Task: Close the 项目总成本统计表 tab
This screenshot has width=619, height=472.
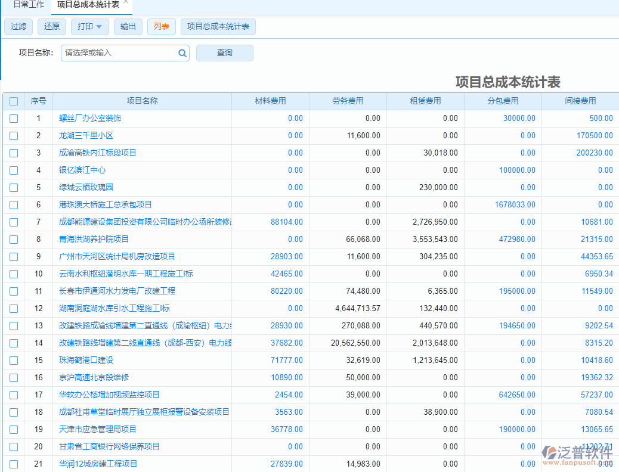Action: coord(126,2)
